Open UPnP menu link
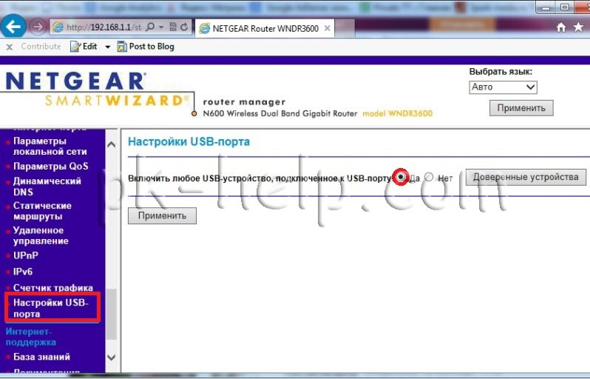Image resolution: width=590 pixels, height=379 pixels. [26, 255]
